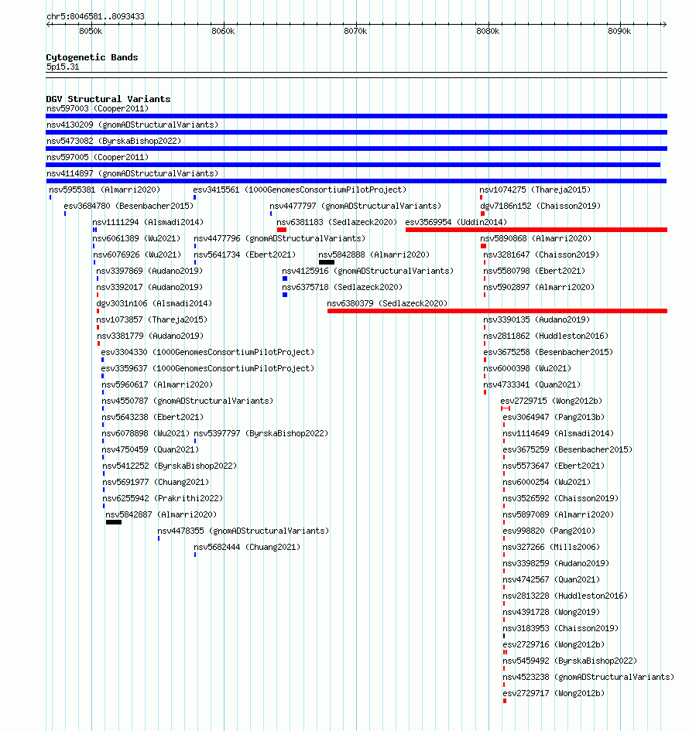
Task: Click esv3304330 1000Genomes variant label
Action: click(207, 353)
